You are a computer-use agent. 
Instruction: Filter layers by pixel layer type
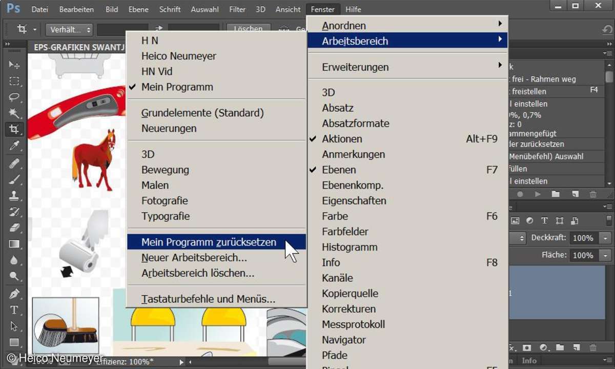[515, 221]
